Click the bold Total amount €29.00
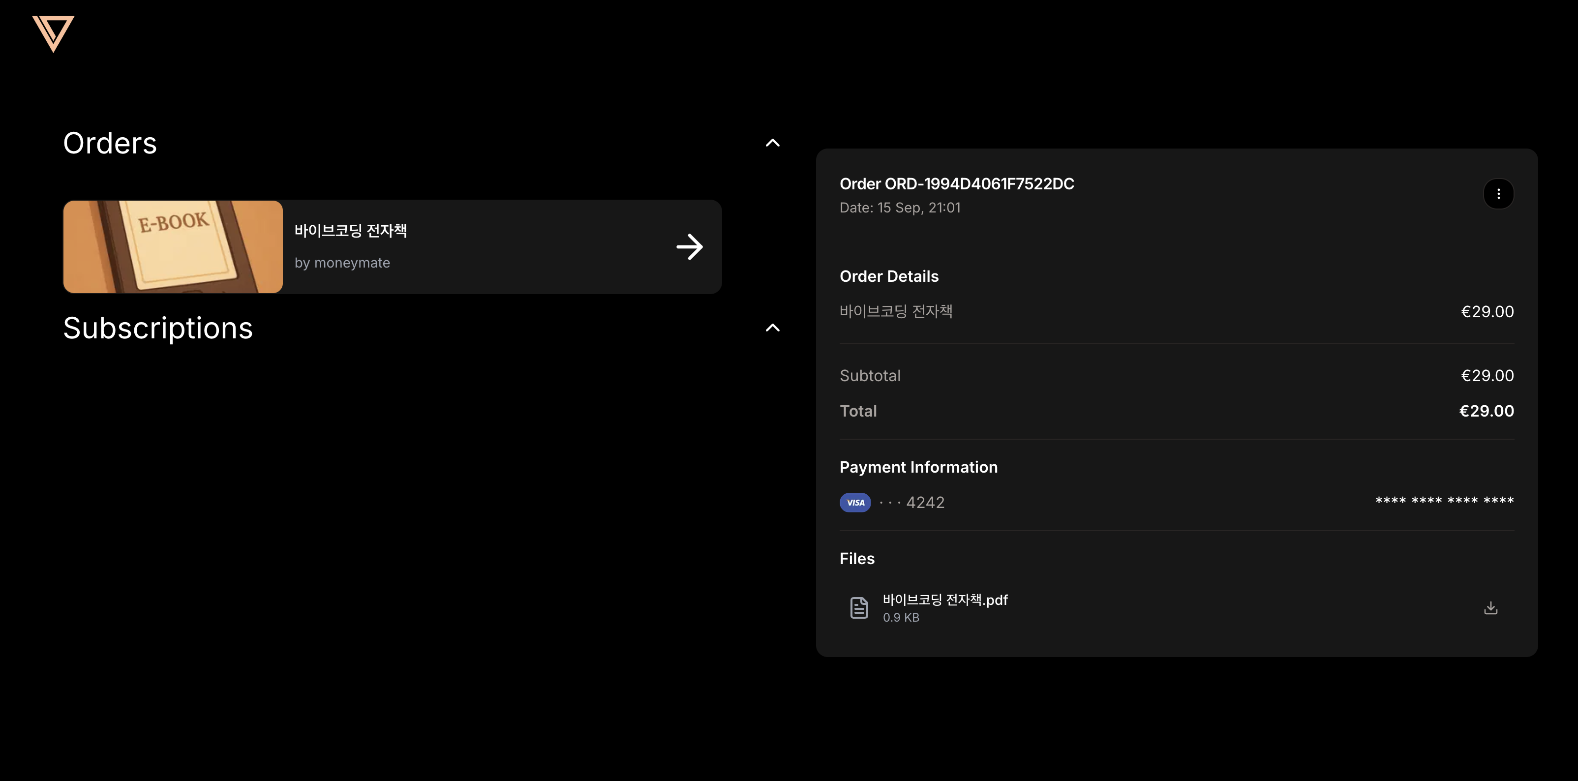 tap(1486, 411)
